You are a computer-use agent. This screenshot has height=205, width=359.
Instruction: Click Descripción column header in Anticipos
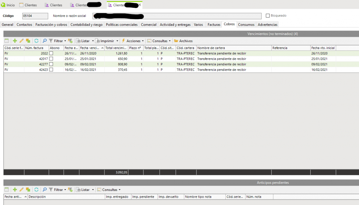click(x=66, y=197)
